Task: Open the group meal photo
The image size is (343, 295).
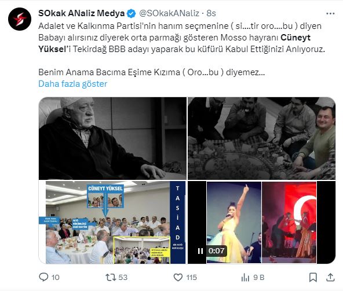Action: click(261, 138)
